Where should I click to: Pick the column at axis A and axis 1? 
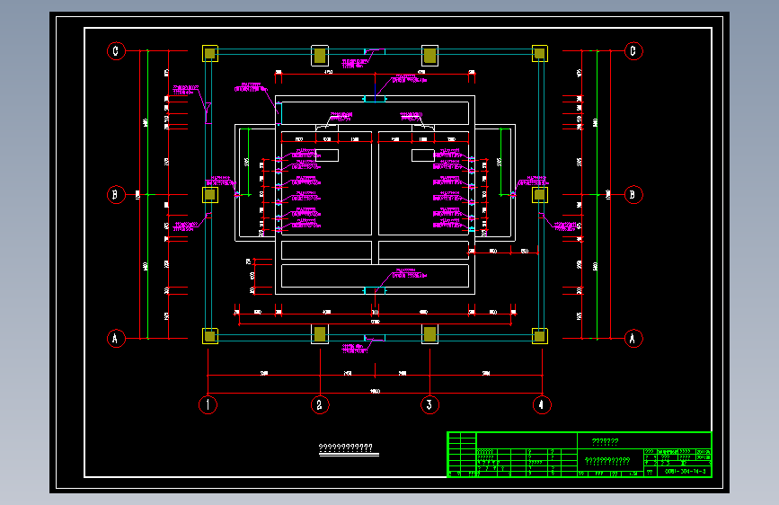(x=210, y=336)
